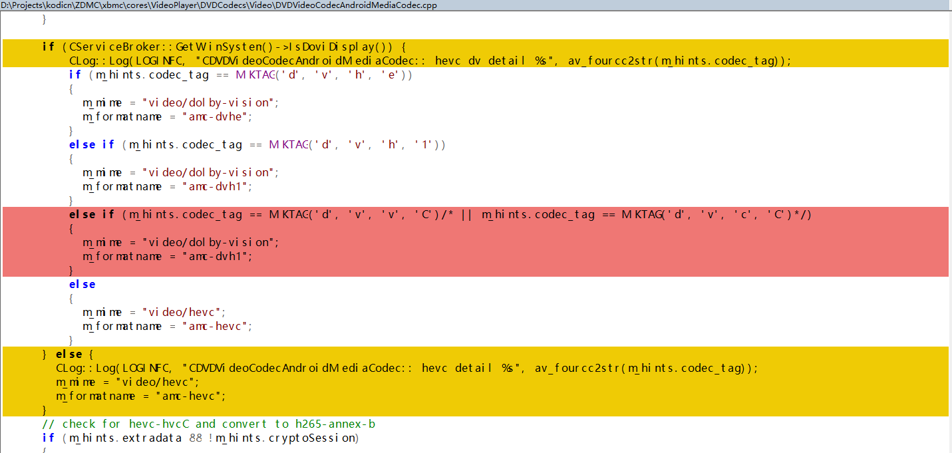The width and height of the screenshot is (952, 453).
Task: Click "amc-dvh1" inside the red highlighted block
Action: tap(218, 256)
